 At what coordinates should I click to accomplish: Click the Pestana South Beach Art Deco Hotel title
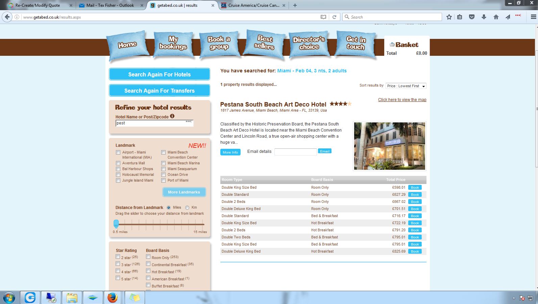click(273, 104)
